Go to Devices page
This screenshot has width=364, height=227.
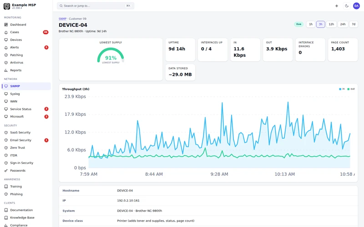pyautogui.click(x=26, y=40)
